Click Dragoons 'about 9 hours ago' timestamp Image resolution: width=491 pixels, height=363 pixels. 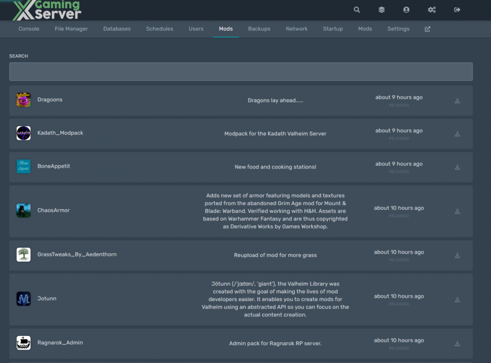[399, 97]
